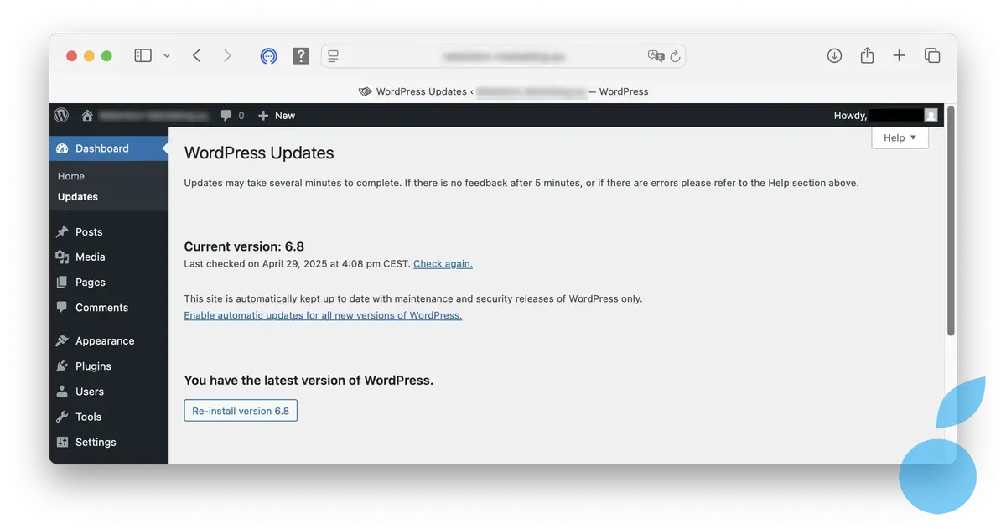Select the Posts pushpin icon
1006x529 pixels.
pos(62,231)
